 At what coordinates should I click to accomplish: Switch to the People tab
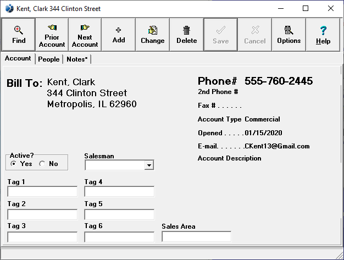pos(49,59)
